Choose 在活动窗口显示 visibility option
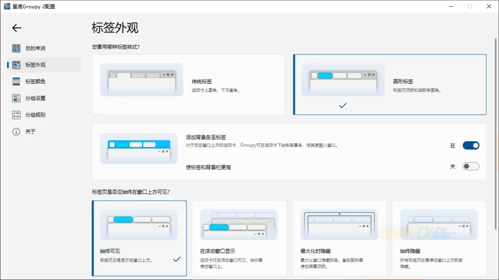Image resolution: width=499 pixels, height=280 pixels. coord(239,238)
